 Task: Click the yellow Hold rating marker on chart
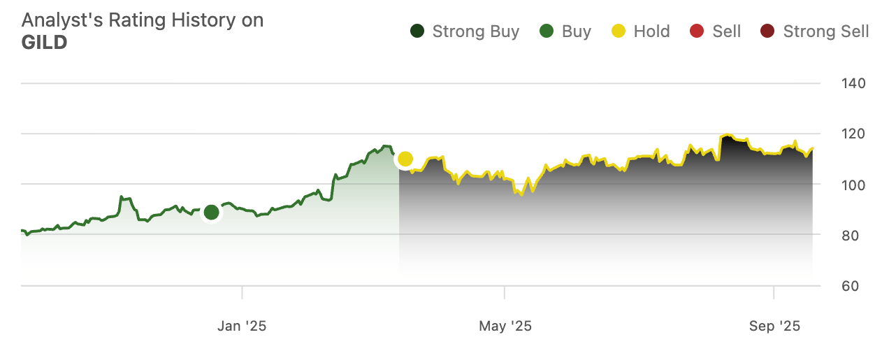click(x=405, y=159)
